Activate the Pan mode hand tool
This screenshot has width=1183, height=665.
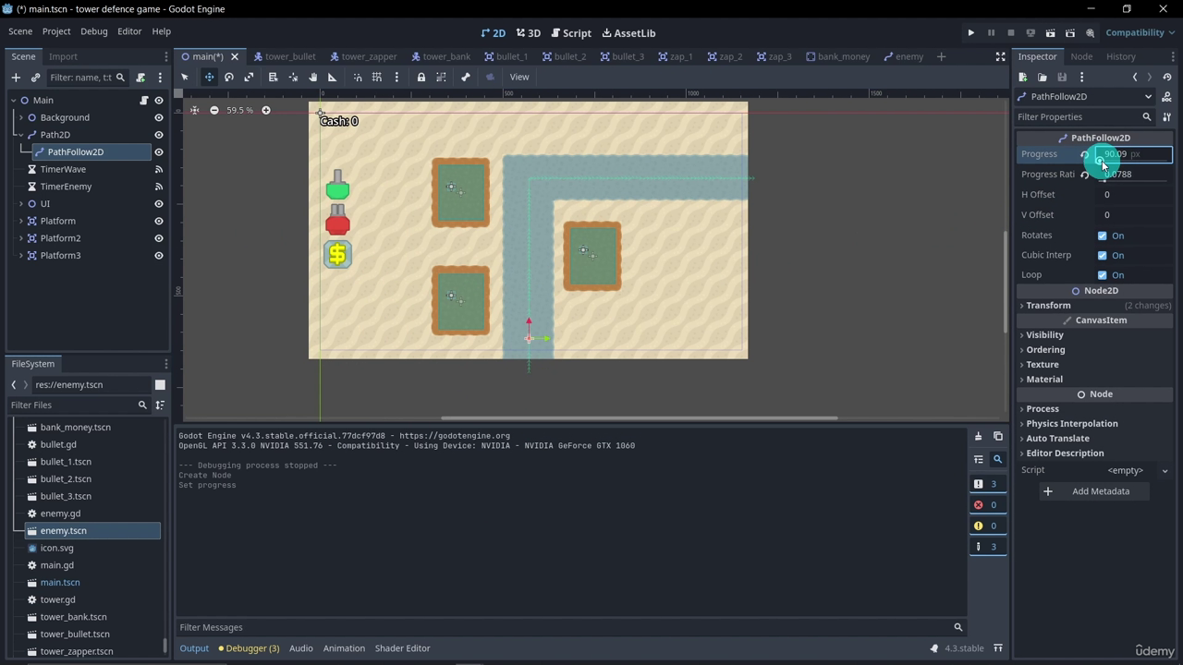[x=312, y=78]
